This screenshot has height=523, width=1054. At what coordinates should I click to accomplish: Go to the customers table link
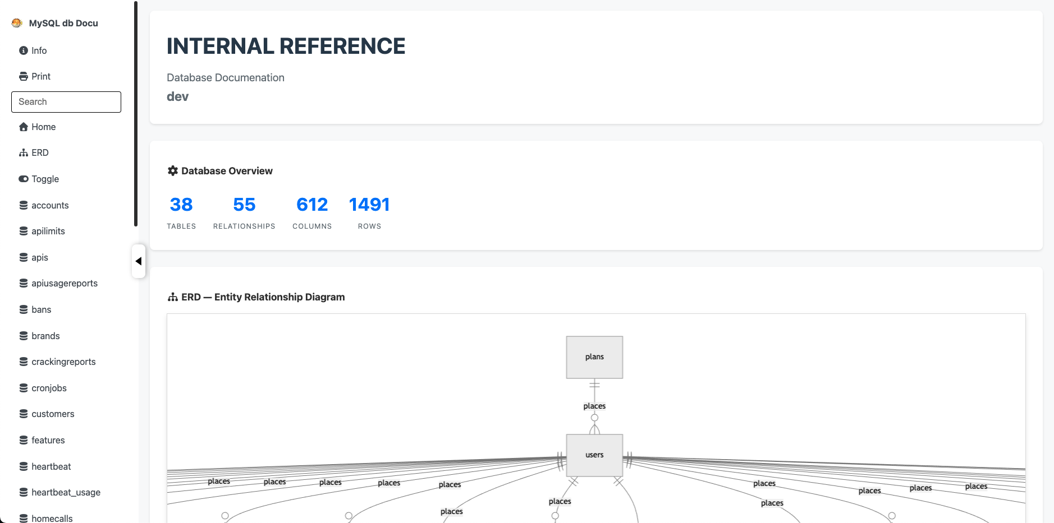[53, 414]
